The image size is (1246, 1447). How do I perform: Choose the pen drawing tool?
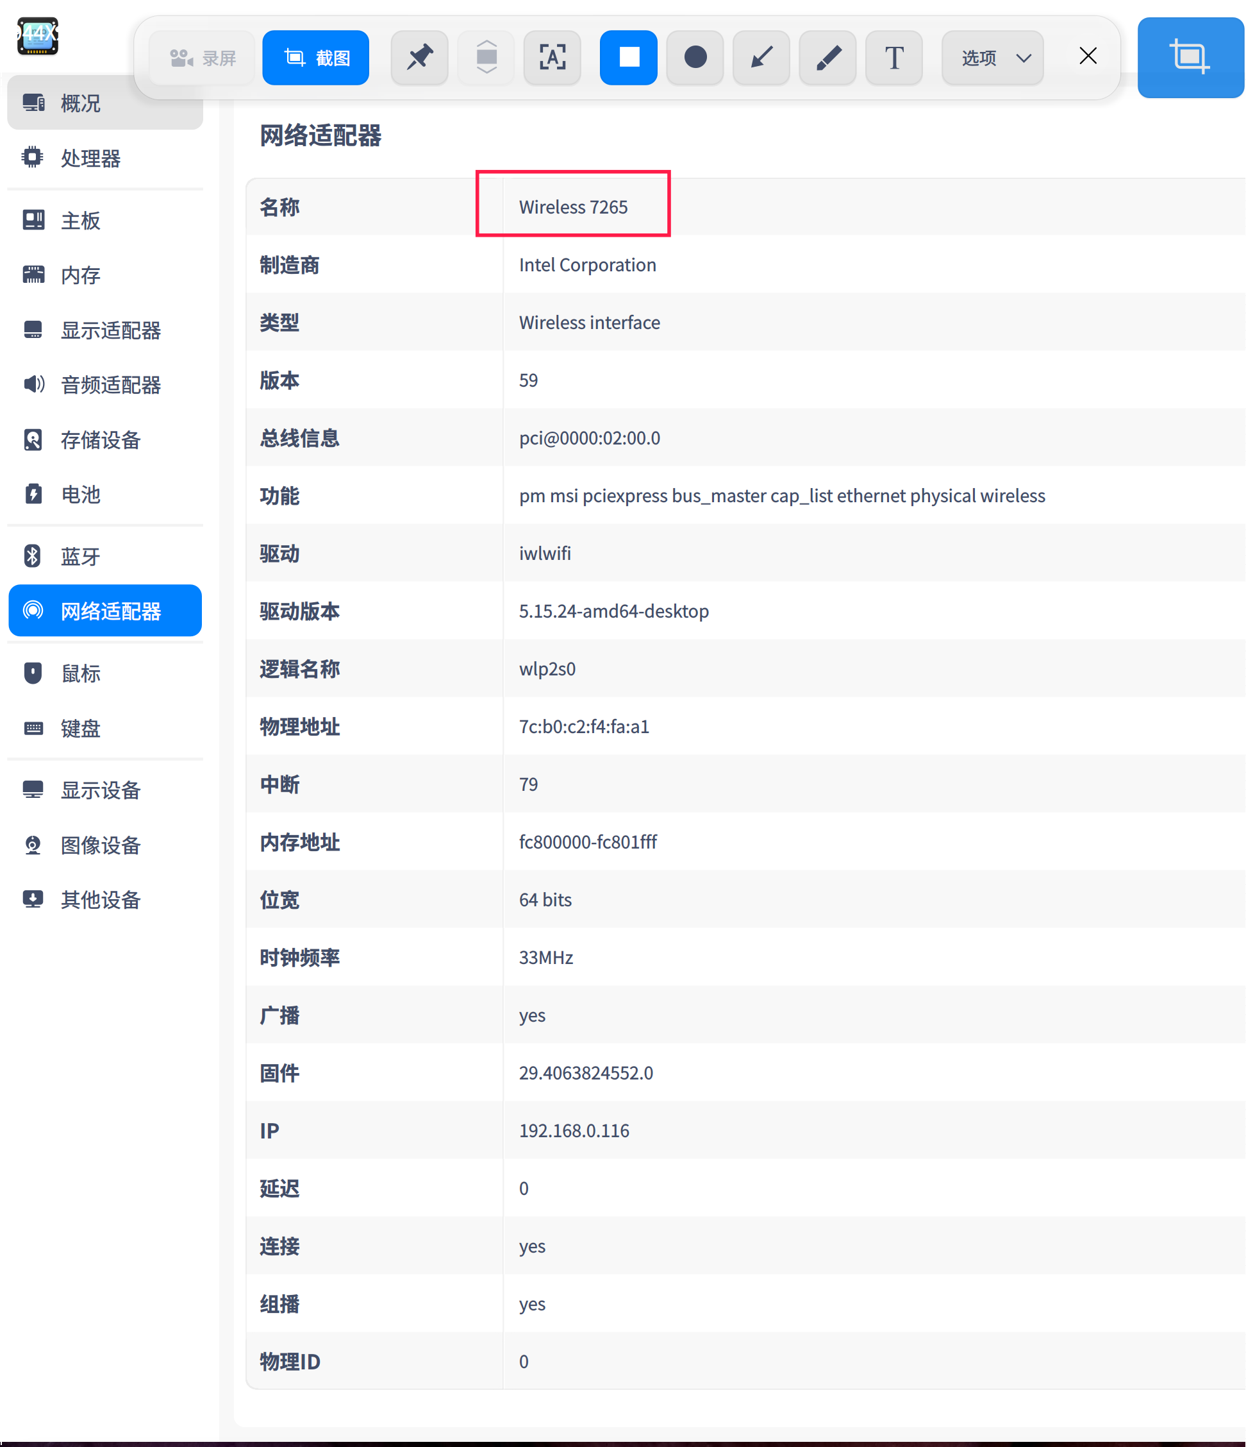[x=826, y=57]
